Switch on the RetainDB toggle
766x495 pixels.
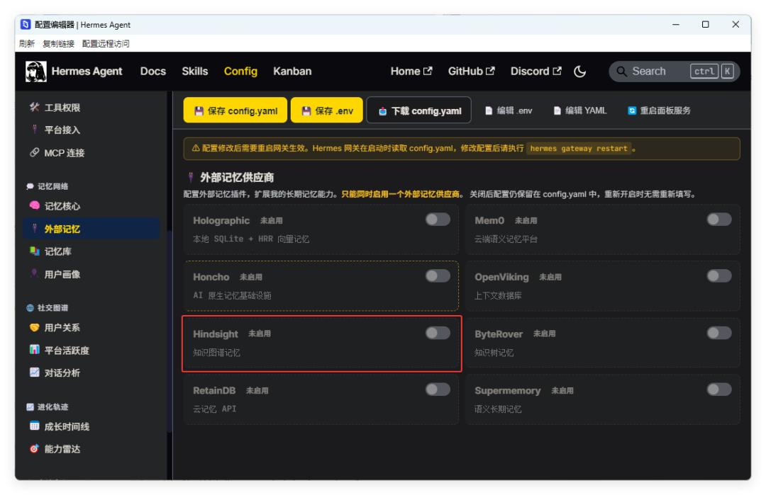(438, 389)
